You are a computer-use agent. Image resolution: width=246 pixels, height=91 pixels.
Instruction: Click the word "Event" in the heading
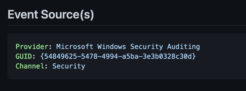(23, 14)
